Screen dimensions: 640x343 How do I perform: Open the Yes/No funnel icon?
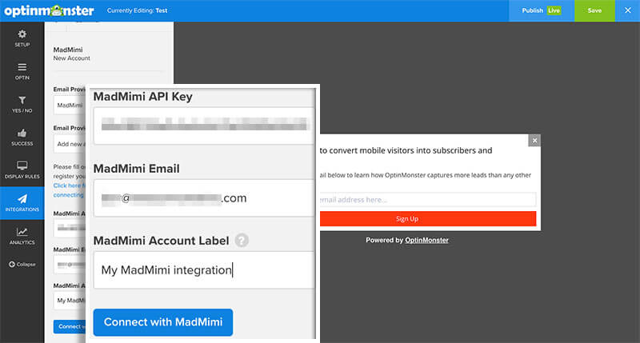coord(22,100)
